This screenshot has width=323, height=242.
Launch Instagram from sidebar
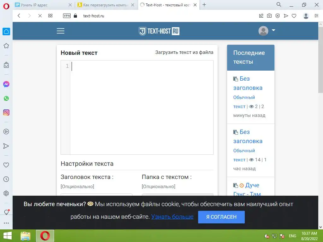tap(6, 112)
